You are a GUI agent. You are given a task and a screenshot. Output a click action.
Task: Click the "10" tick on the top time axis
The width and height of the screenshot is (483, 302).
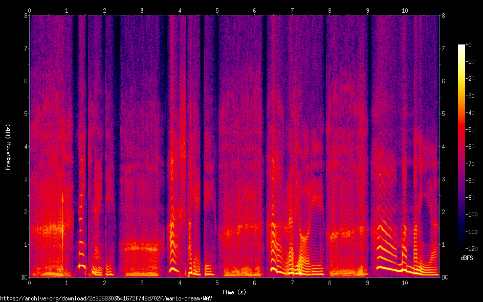405,11
